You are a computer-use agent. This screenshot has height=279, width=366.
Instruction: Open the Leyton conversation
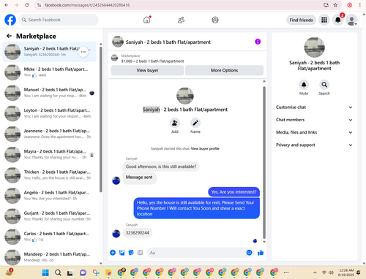pyautogui.click(x=49, y=113)
